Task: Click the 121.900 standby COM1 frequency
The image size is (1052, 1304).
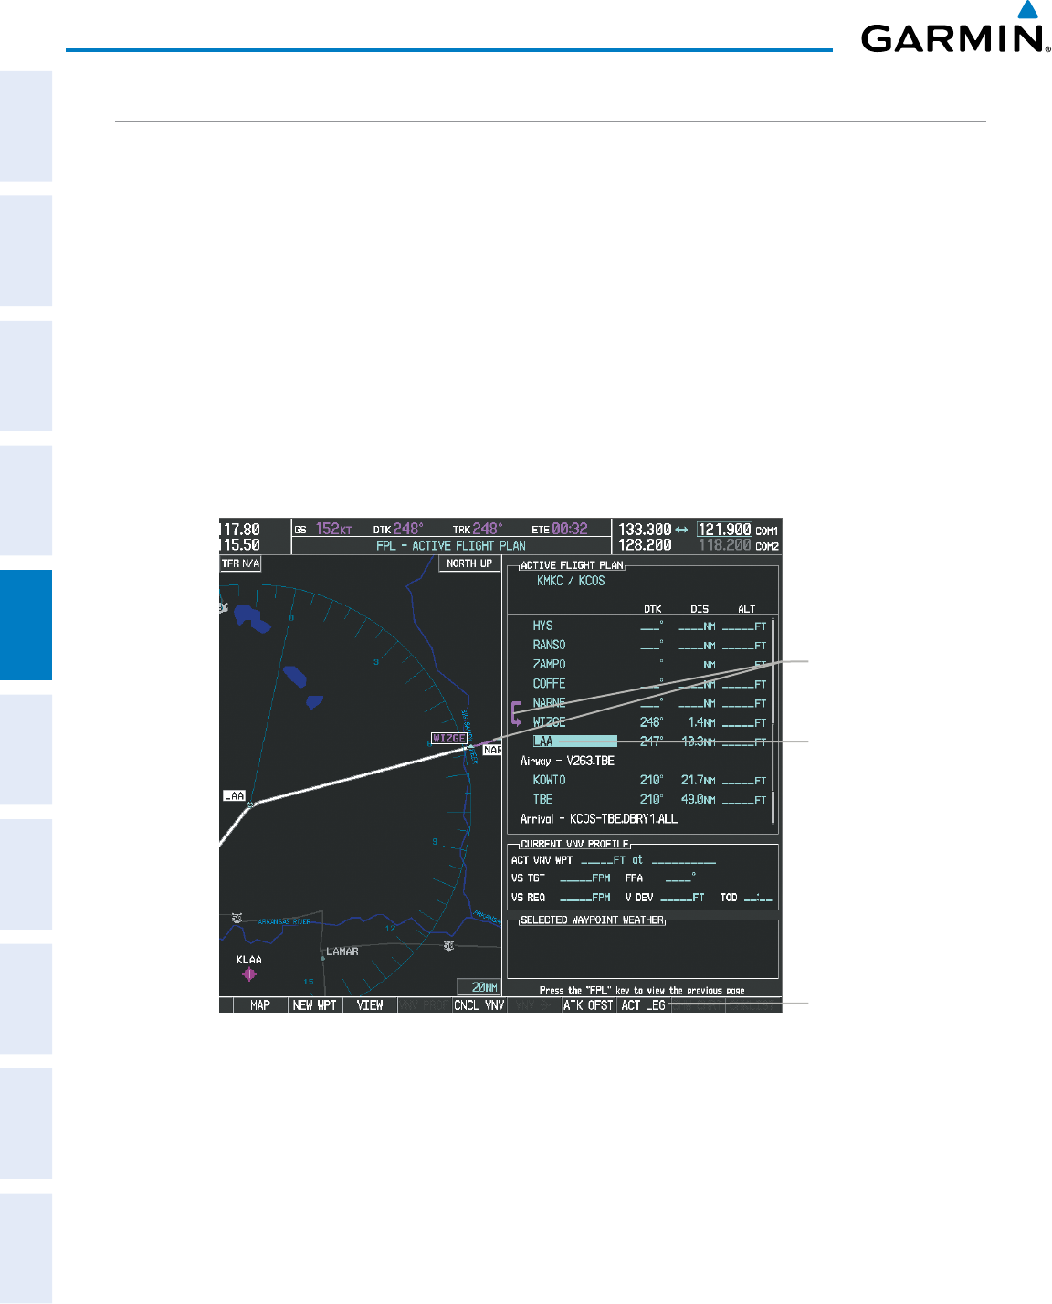Action: pyautogui.click(x=725, y=530)
